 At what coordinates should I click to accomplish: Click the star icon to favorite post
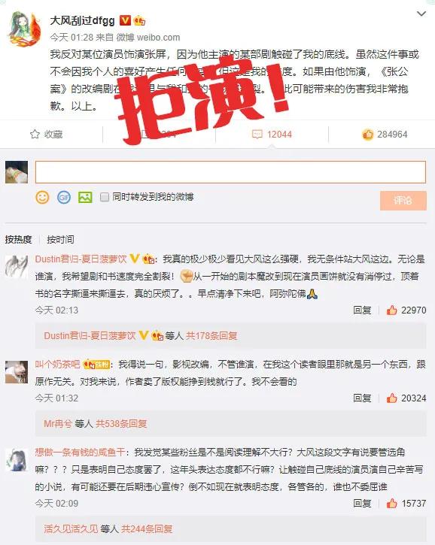[x=35, y=134]
